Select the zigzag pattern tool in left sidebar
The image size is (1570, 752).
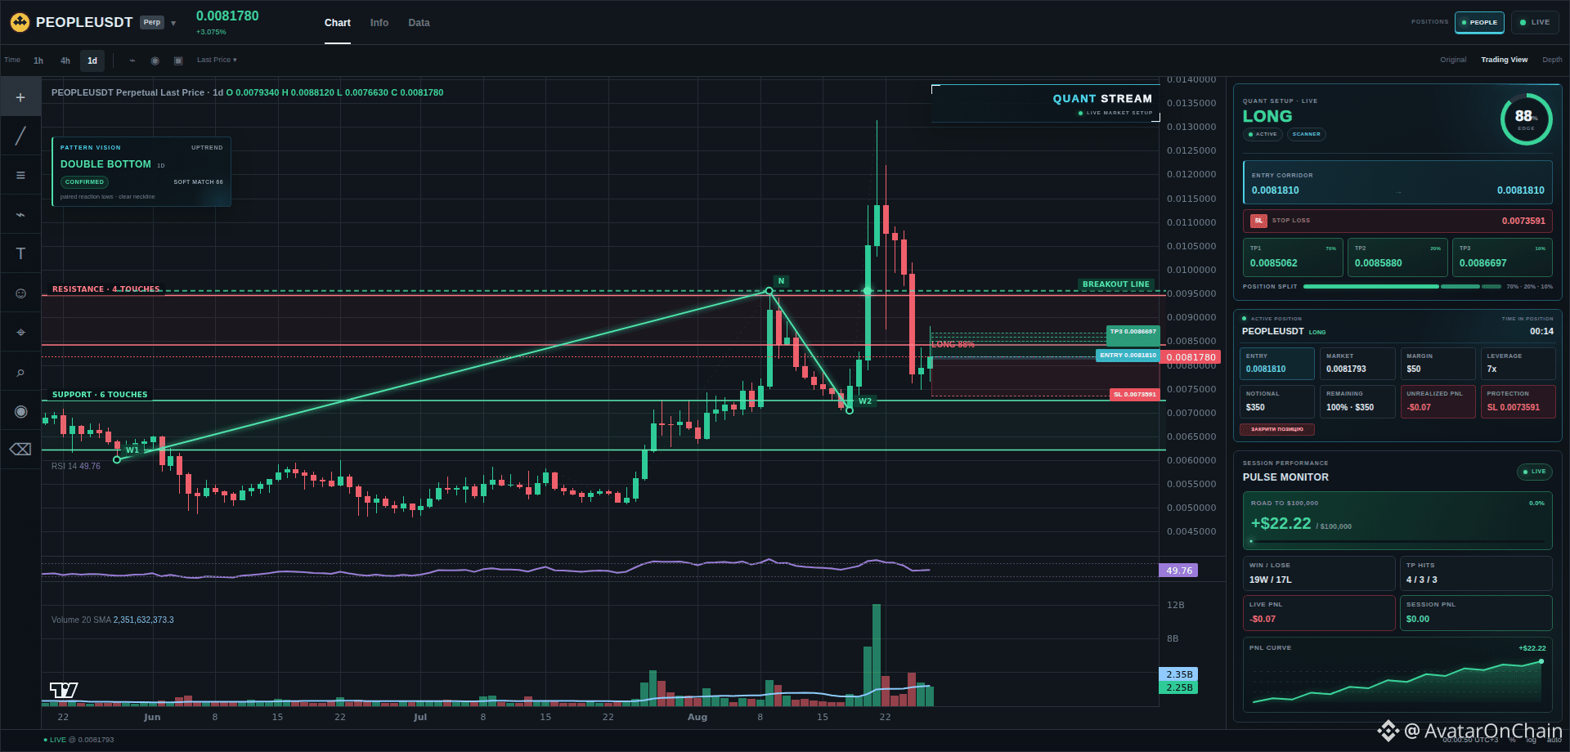coord(20,214)
